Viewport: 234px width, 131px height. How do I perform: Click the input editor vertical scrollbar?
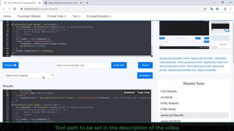click(152, 50)
